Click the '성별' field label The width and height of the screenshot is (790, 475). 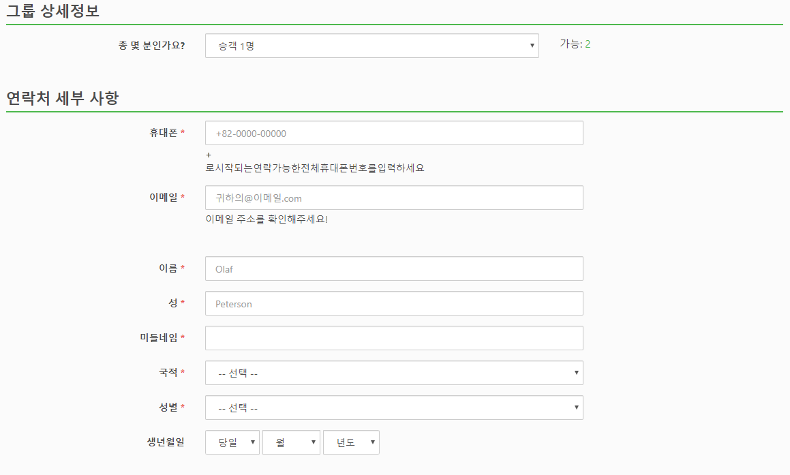(168, 408)
